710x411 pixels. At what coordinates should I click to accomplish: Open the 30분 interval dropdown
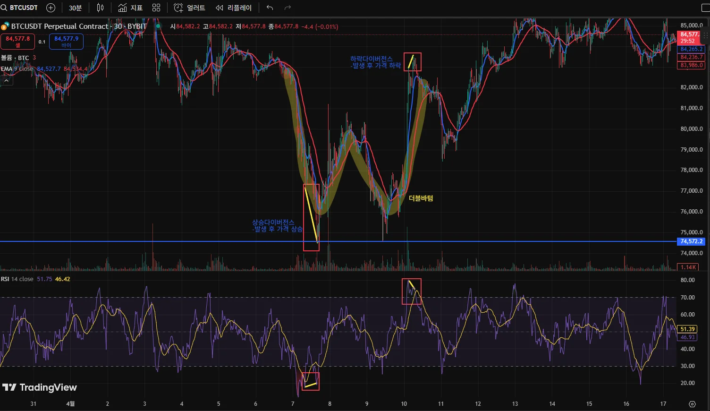(75, 8)
